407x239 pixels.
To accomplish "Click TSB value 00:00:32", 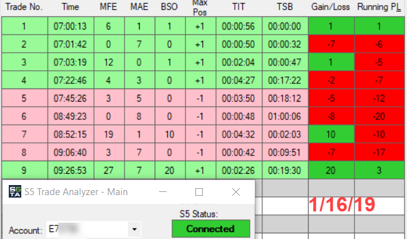I will click(x=285, y=44).
